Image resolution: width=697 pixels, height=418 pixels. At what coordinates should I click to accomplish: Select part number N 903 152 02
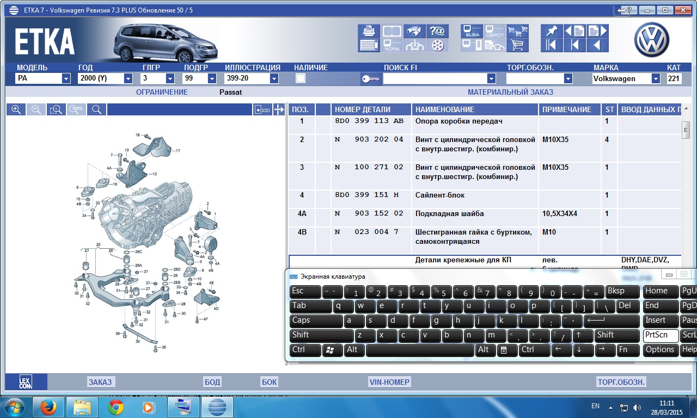coord(369,213)
